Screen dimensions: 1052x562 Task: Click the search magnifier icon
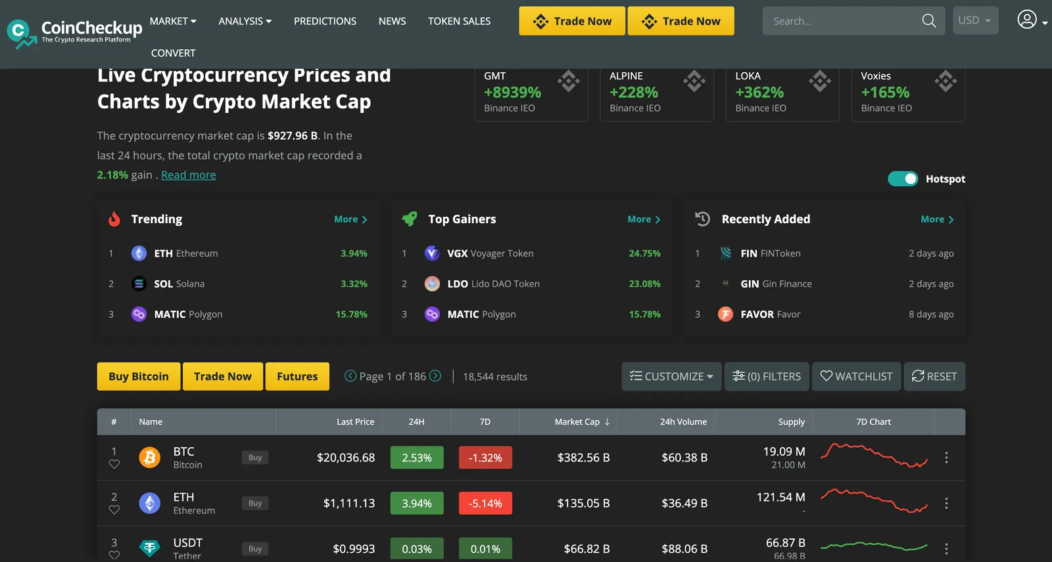point(929,21)
